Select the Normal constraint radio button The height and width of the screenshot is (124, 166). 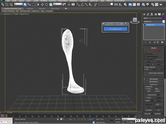pos(154,91)
